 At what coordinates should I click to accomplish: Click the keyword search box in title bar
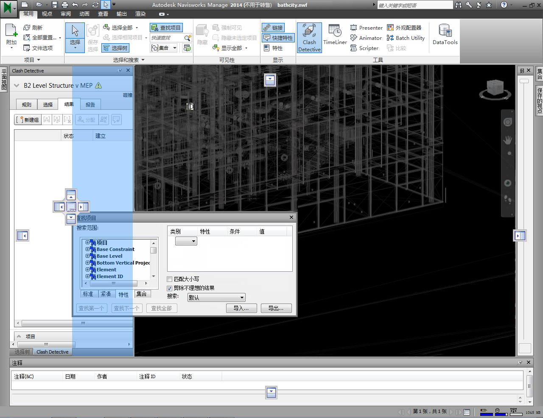click(415, 5)
